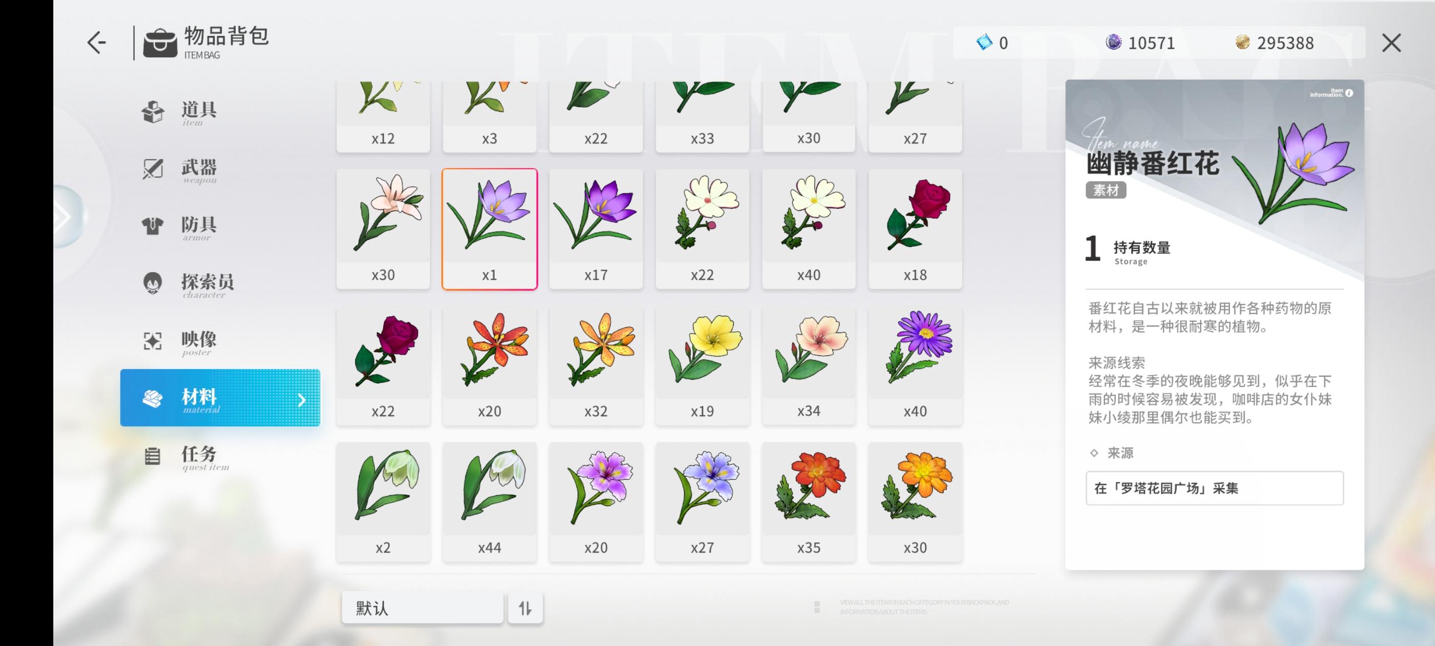
Task: Select the purple aster x40
Action: tap(915, 365)
